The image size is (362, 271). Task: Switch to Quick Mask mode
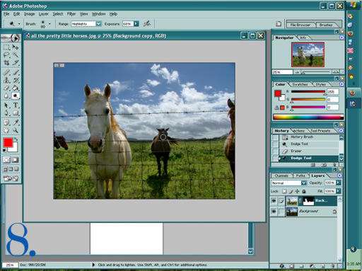click(15, 160)
